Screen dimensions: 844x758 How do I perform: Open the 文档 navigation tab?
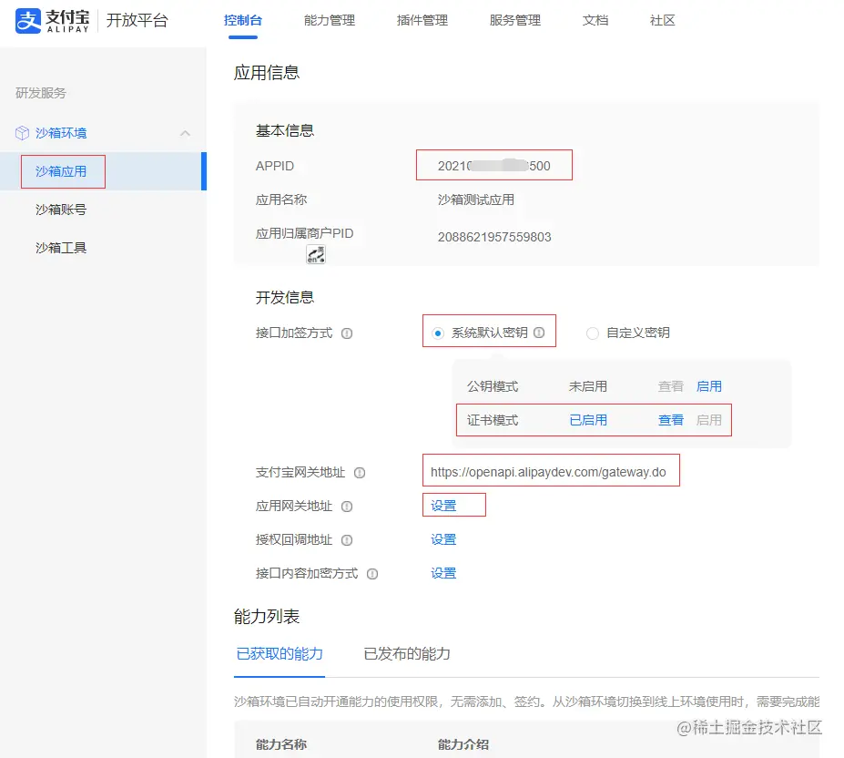coord(595,20)
